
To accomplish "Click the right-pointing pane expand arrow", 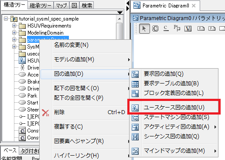I will 128,9.
